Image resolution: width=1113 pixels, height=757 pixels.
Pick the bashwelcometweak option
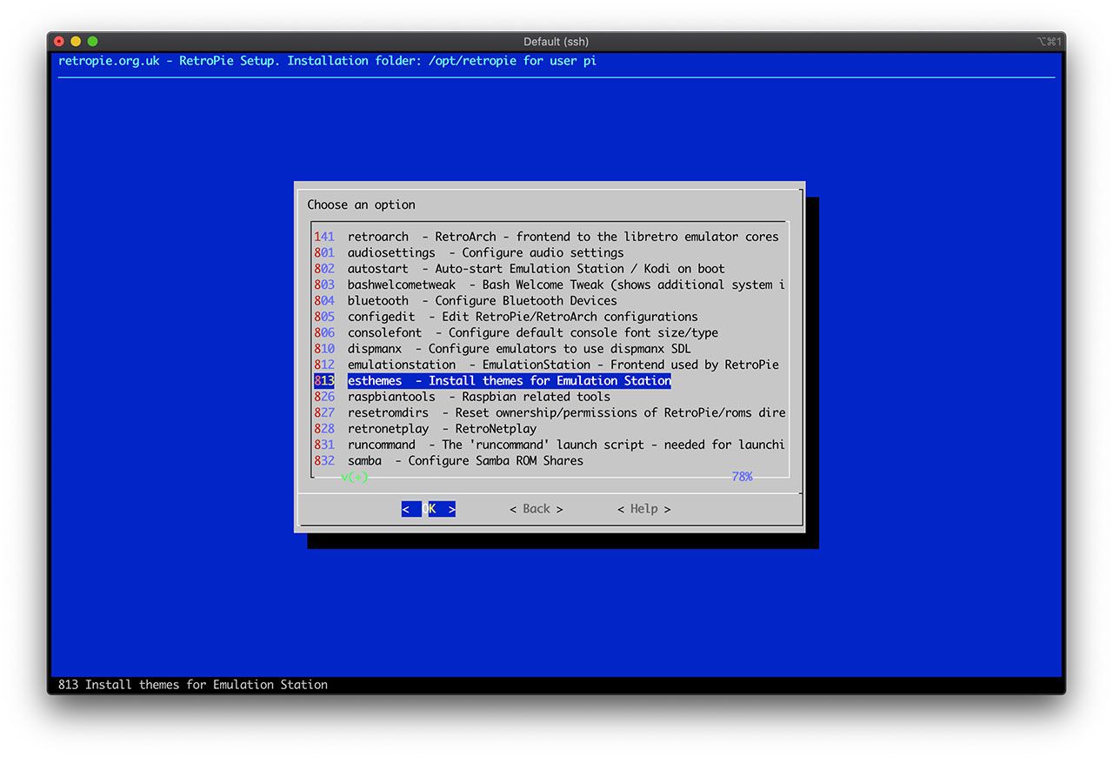point(548,285)
